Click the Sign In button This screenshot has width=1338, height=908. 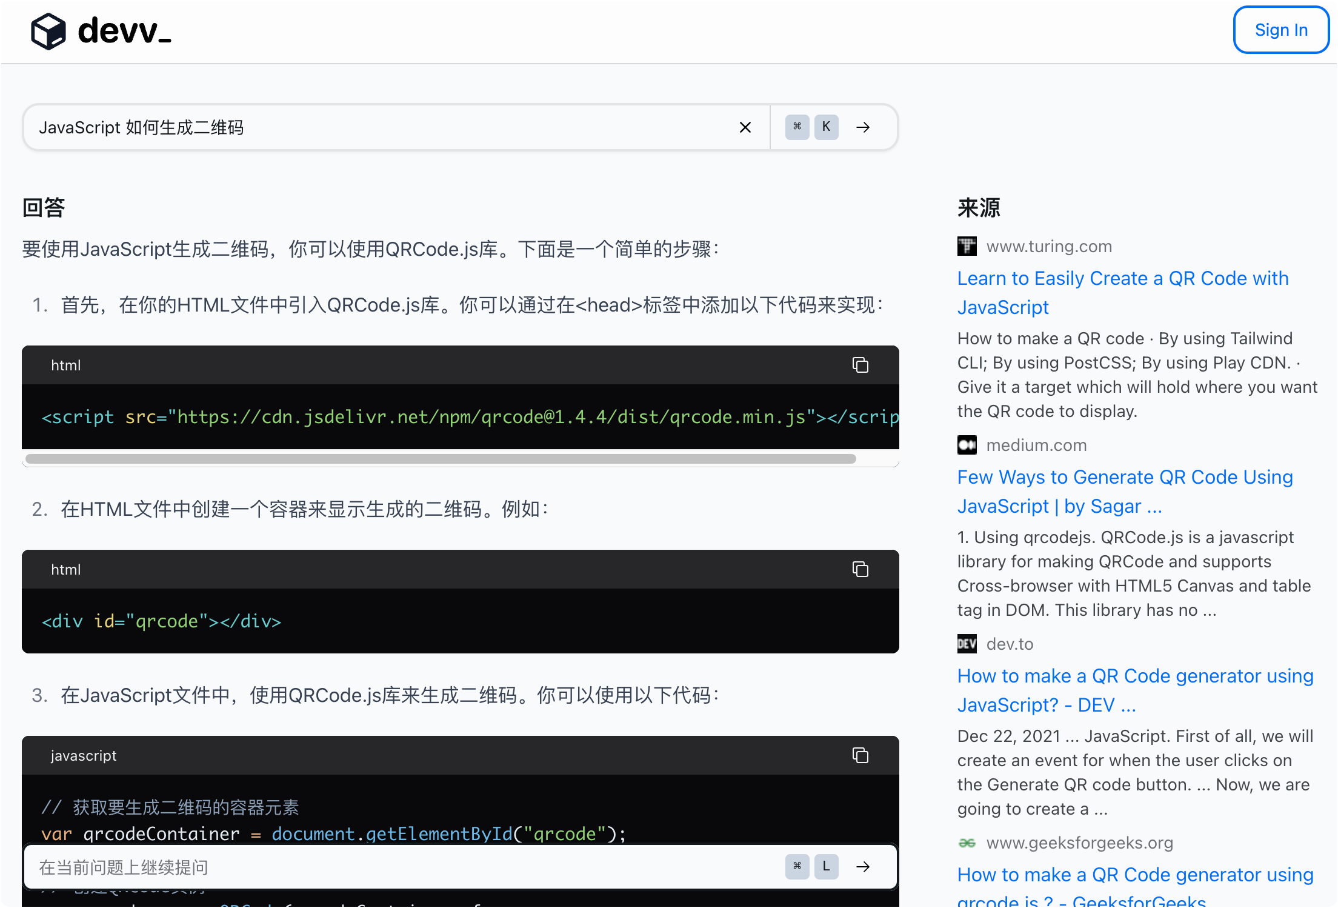click(1281, 30)
